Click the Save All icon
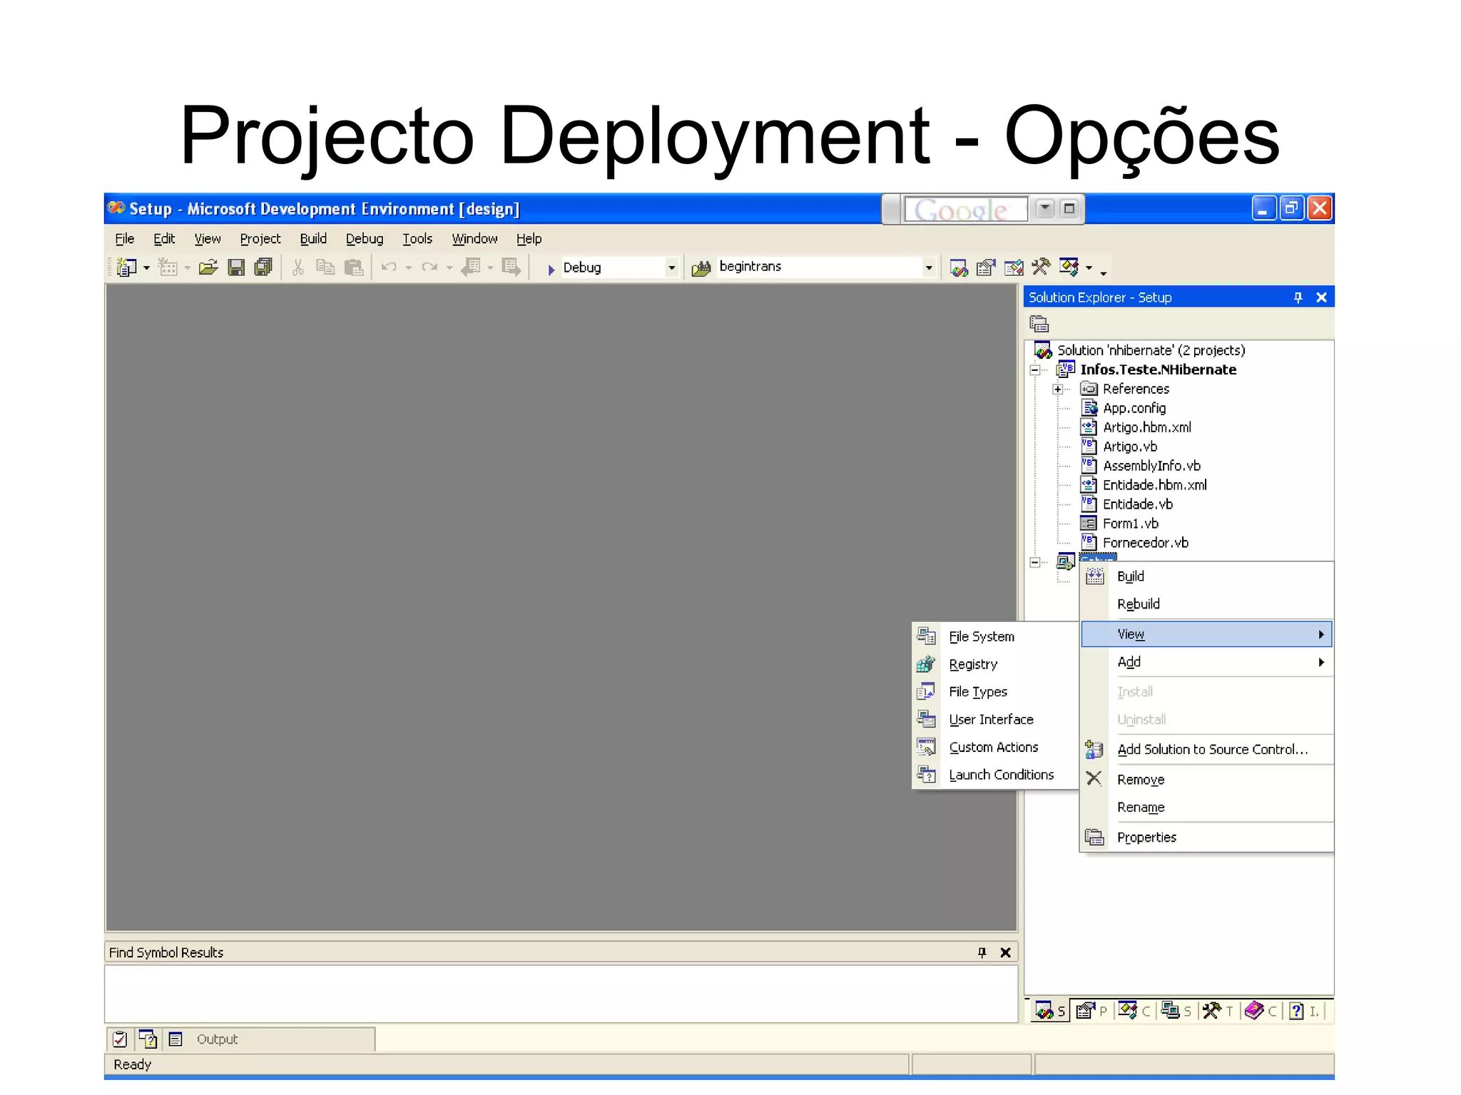Screen dimensions: 1461x1095 (x=263, y=268)
